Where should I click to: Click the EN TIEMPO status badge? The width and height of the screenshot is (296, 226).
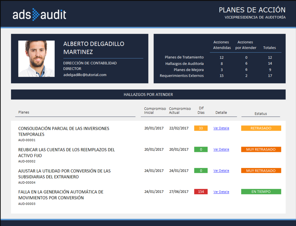pyautogui.click(x=261, y=191)
